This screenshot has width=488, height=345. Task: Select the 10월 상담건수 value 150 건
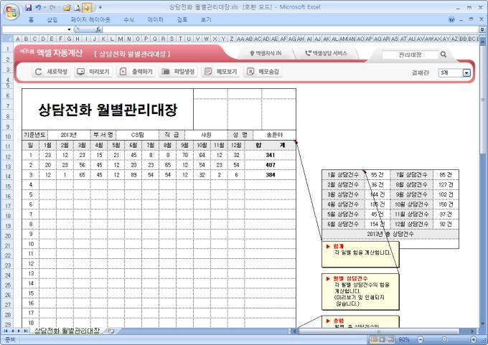click(x=446, y=204)
